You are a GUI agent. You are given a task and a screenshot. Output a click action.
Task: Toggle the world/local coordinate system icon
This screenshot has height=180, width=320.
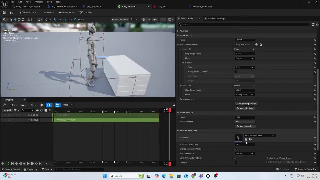[x=29, y=19]
